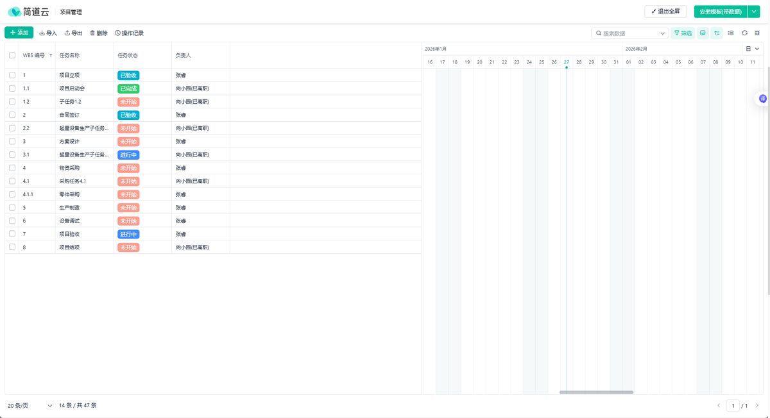Toggle the sort order icon
The height and width of the screenshot is (418, 770).
tap(717, 33)
